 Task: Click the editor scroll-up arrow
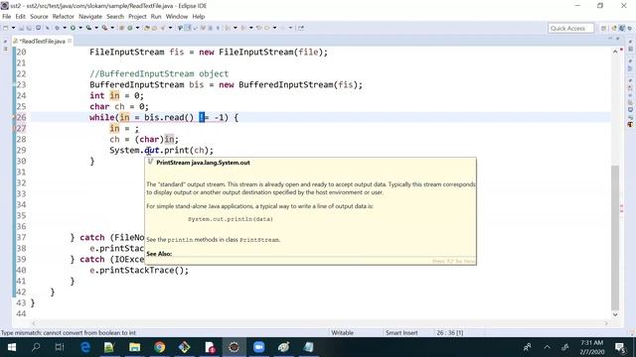(x=615, y=52)
